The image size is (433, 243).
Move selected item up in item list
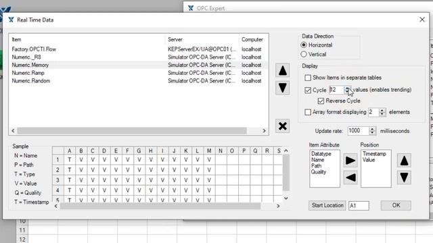(x=283, y=70)
